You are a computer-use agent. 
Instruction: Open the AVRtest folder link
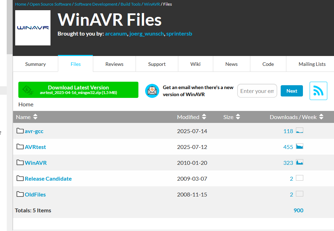pos(35,147)
